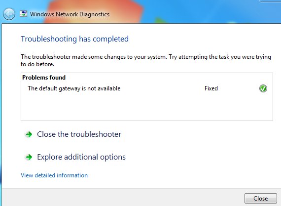Viewport: 281px width, 206px height.
Task: Select 'The default gateway is not available' row
Action: pyautogui.click(x=147, y=88)
